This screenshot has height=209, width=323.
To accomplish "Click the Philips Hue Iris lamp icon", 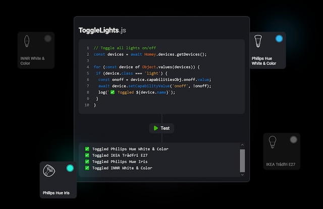I will [x=49, y=173].
